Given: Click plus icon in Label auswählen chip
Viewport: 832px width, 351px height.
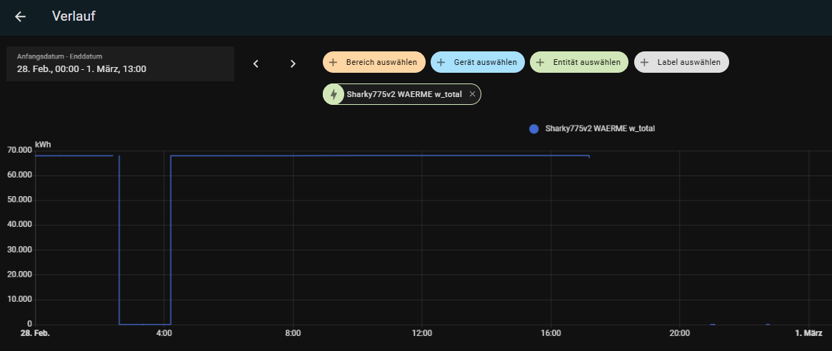Looking at the screenshot, I should click(x=645, y=62).
